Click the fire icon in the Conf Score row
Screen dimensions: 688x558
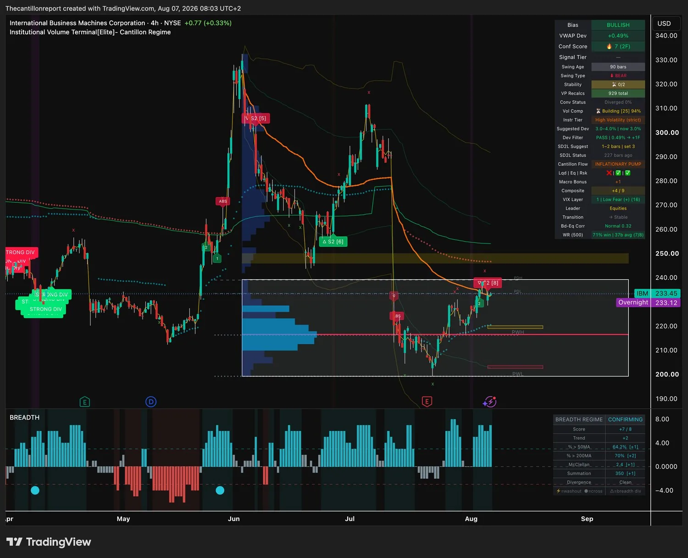pyautogui.click(x=609, y=46)
